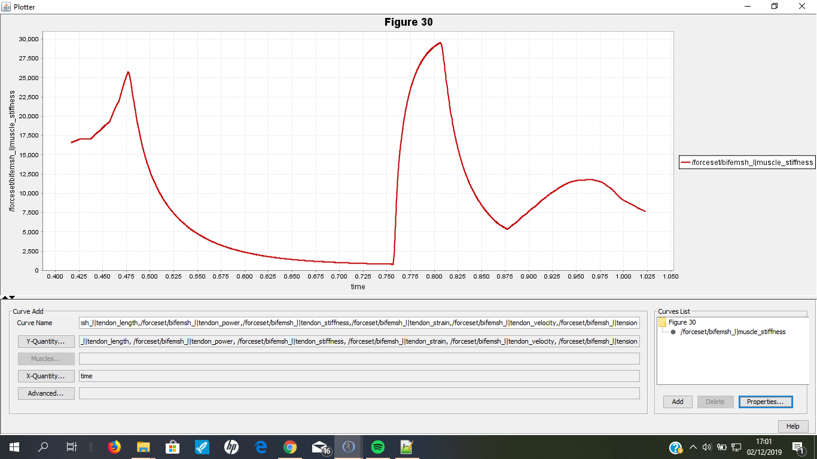Open curve Properties dialog
The width and height of the screenshot is (817, 459).
coord(765,402)
